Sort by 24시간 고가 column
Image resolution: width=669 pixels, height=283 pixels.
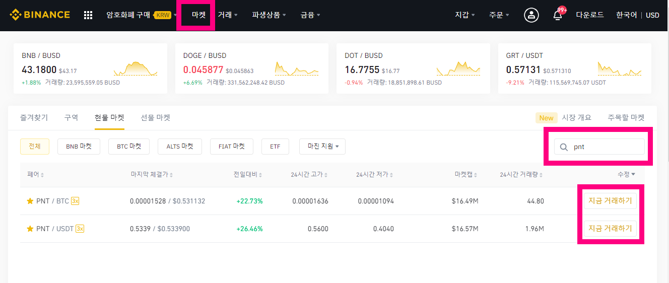[309, 175]
